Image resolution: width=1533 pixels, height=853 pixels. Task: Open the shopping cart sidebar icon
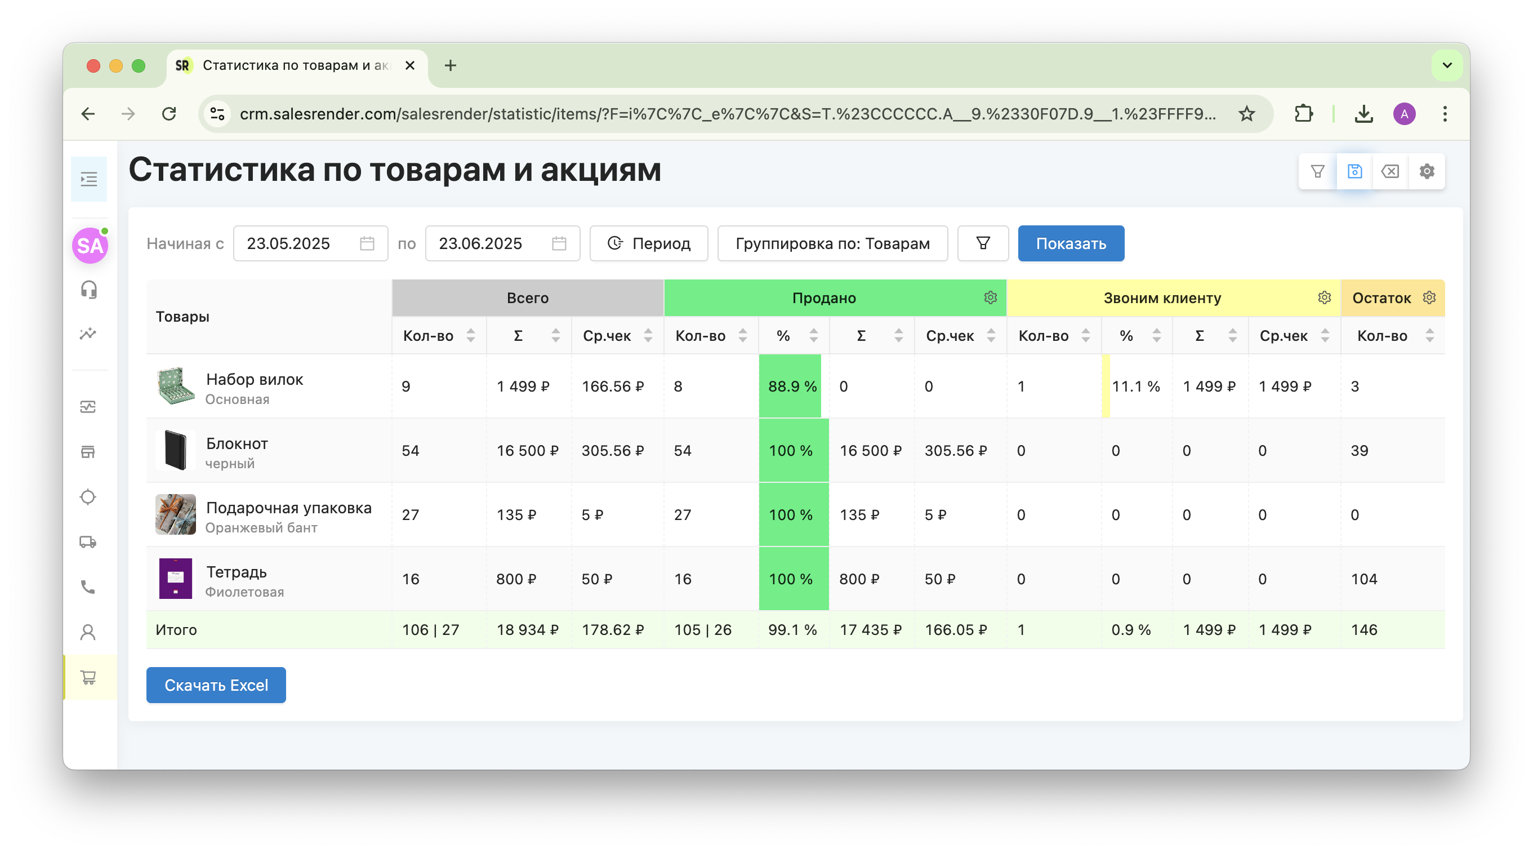[88, 677]
